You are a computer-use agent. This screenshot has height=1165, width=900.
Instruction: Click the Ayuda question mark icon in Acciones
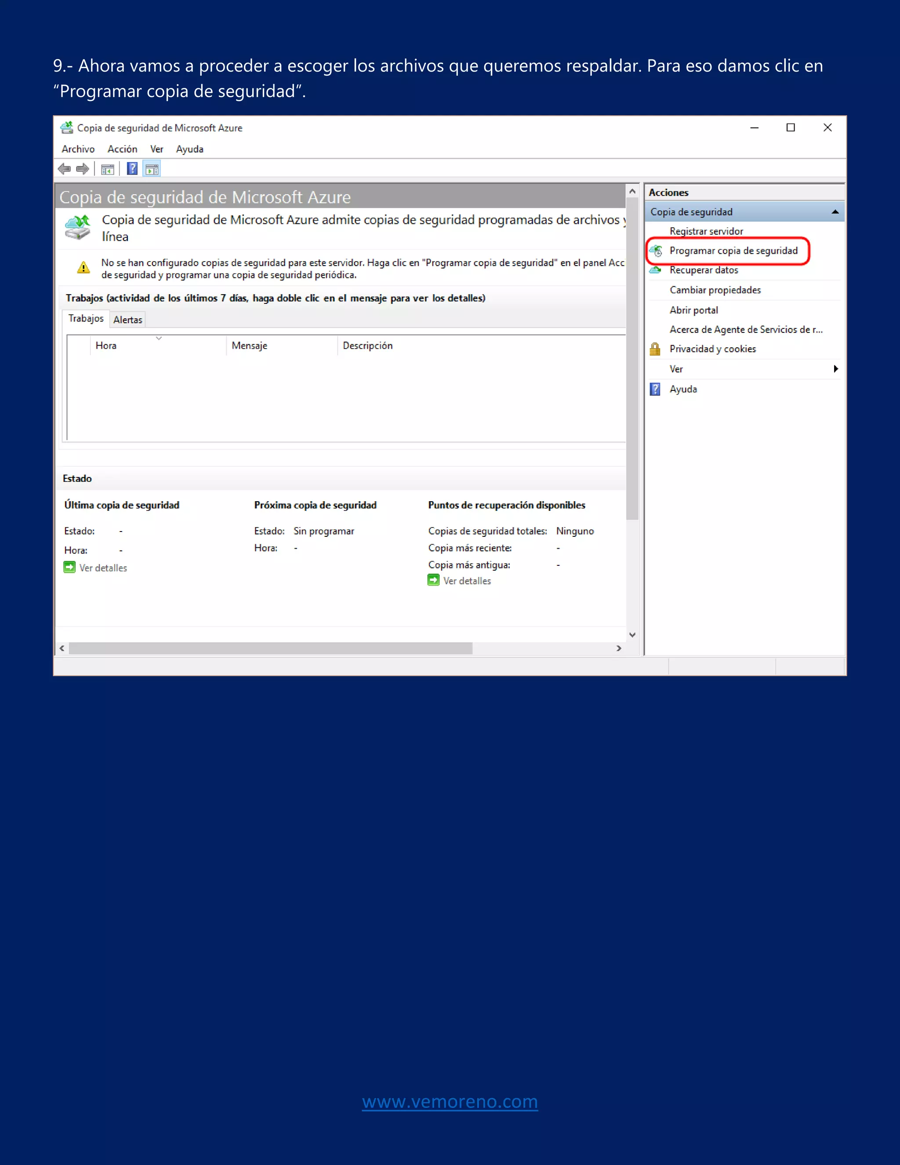coord(655,389)
